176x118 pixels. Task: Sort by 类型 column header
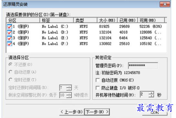click(85, 20)
